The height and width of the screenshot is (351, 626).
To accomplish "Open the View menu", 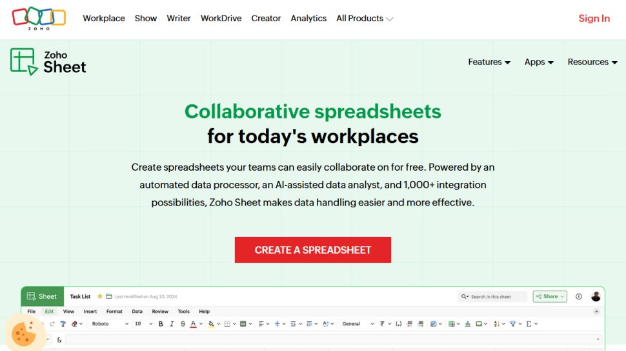I will point(68,312).
